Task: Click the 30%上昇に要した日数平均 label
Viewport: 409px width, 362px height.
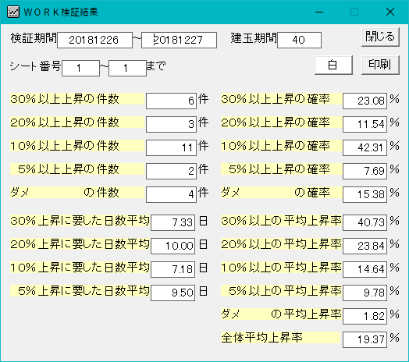Action: [80, 221]
